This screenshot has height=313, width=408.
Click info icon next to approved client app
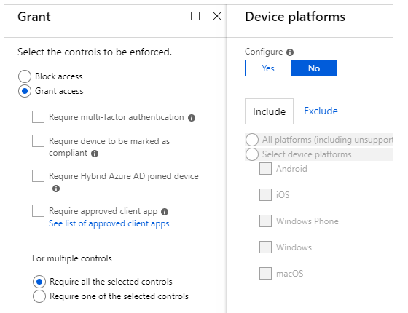pos(165,212)
